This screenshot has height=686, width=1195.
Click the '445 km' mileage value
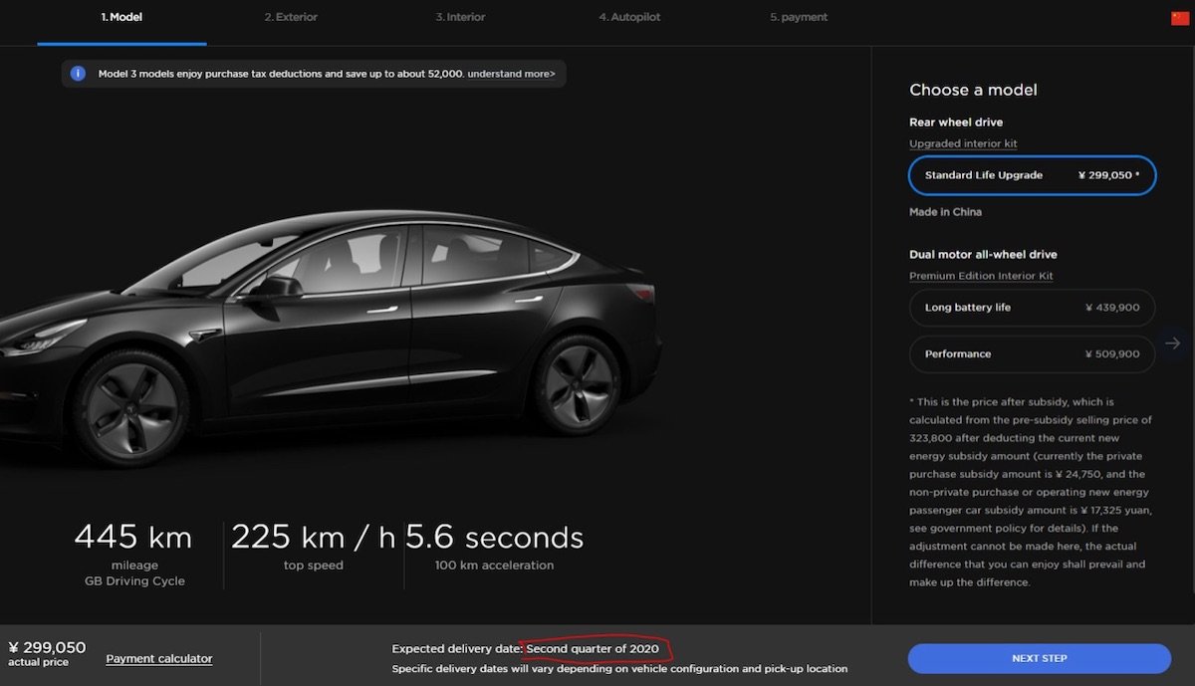[133, 538]
